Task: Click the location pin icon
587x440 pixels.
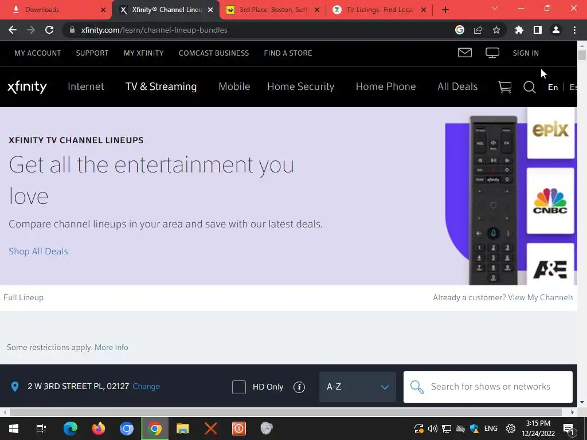Action: 14,387
